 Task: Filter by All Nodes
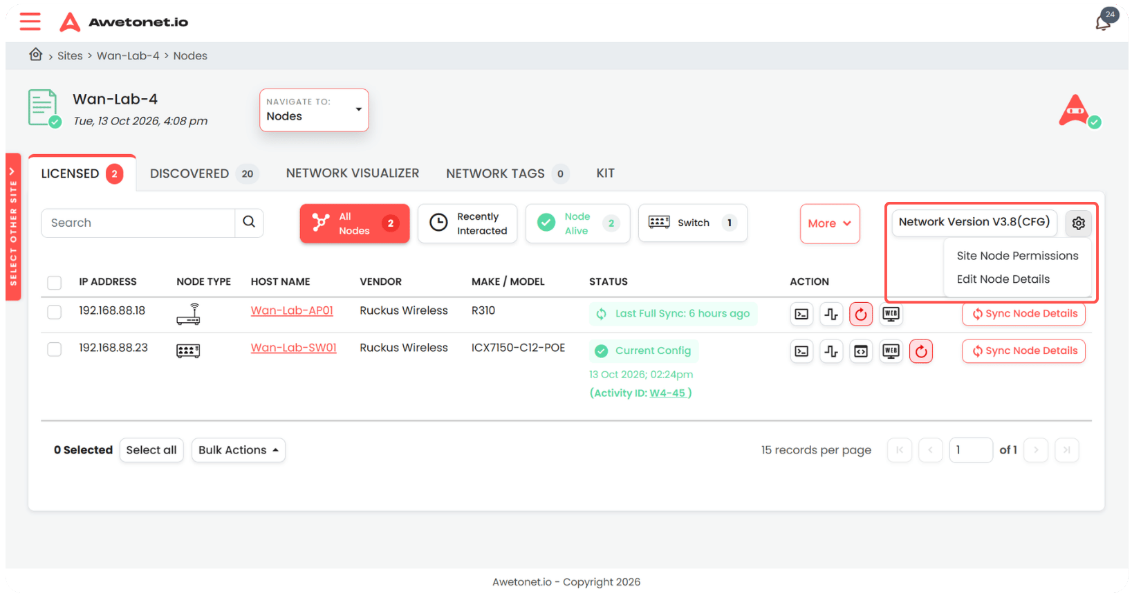[x=355, y=223]
